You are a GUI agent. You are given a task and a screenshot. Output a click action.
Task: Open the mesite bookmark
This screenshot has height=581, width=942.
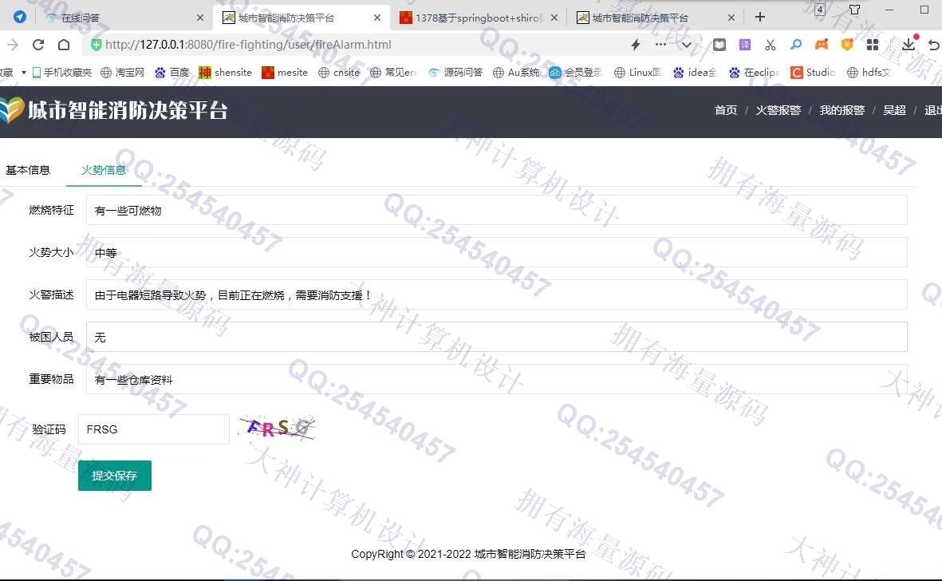pos(285,72)
